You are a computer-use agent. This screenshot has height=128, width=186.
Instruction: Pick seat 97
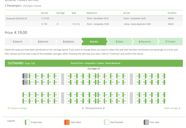pos(56,95)
